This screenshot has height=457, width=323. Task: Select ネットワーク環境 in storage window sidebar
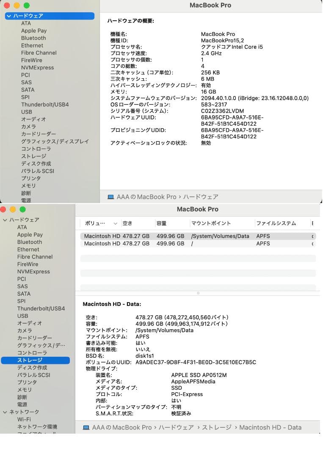pyautogui.click(x=37, y=427)
